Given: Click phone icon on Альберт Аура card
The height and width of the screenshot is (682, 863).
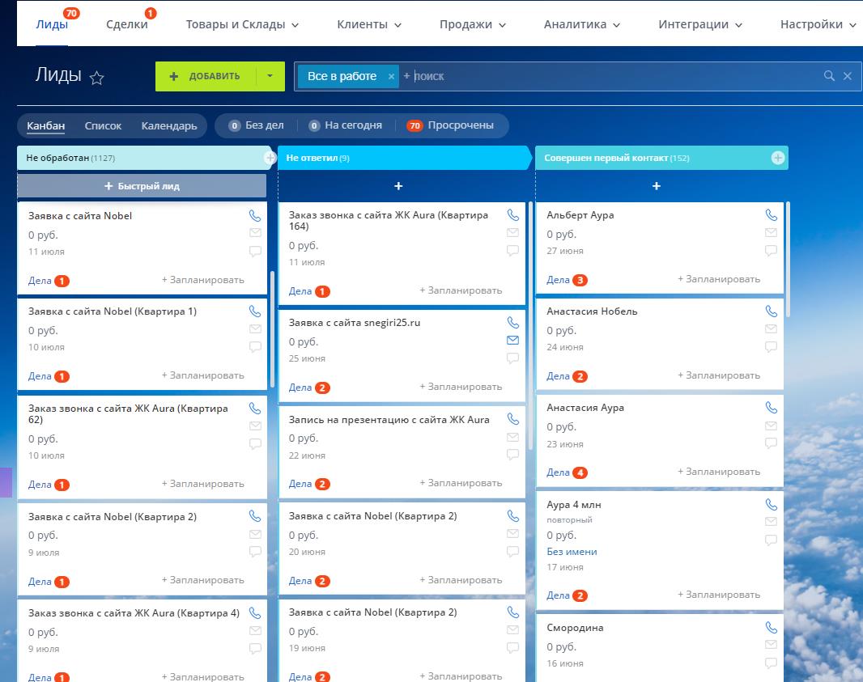Looking at the screenshot, I should (x=771, y=215).
